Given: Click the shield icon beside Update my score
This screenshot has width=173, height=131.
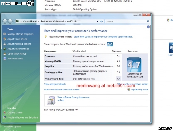Looking at the screenshot, I should click(129, 89).
